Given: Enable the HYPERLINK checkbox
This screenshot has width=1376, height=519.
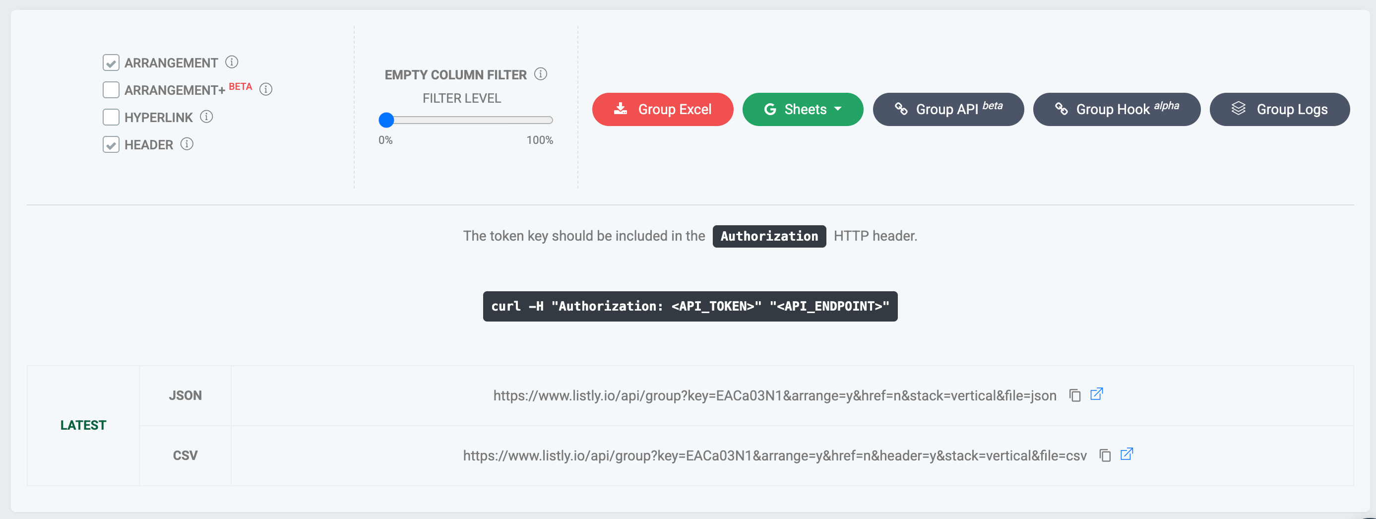Looking at the screenshot, I should pyautogui.click(x=111, y=117).
